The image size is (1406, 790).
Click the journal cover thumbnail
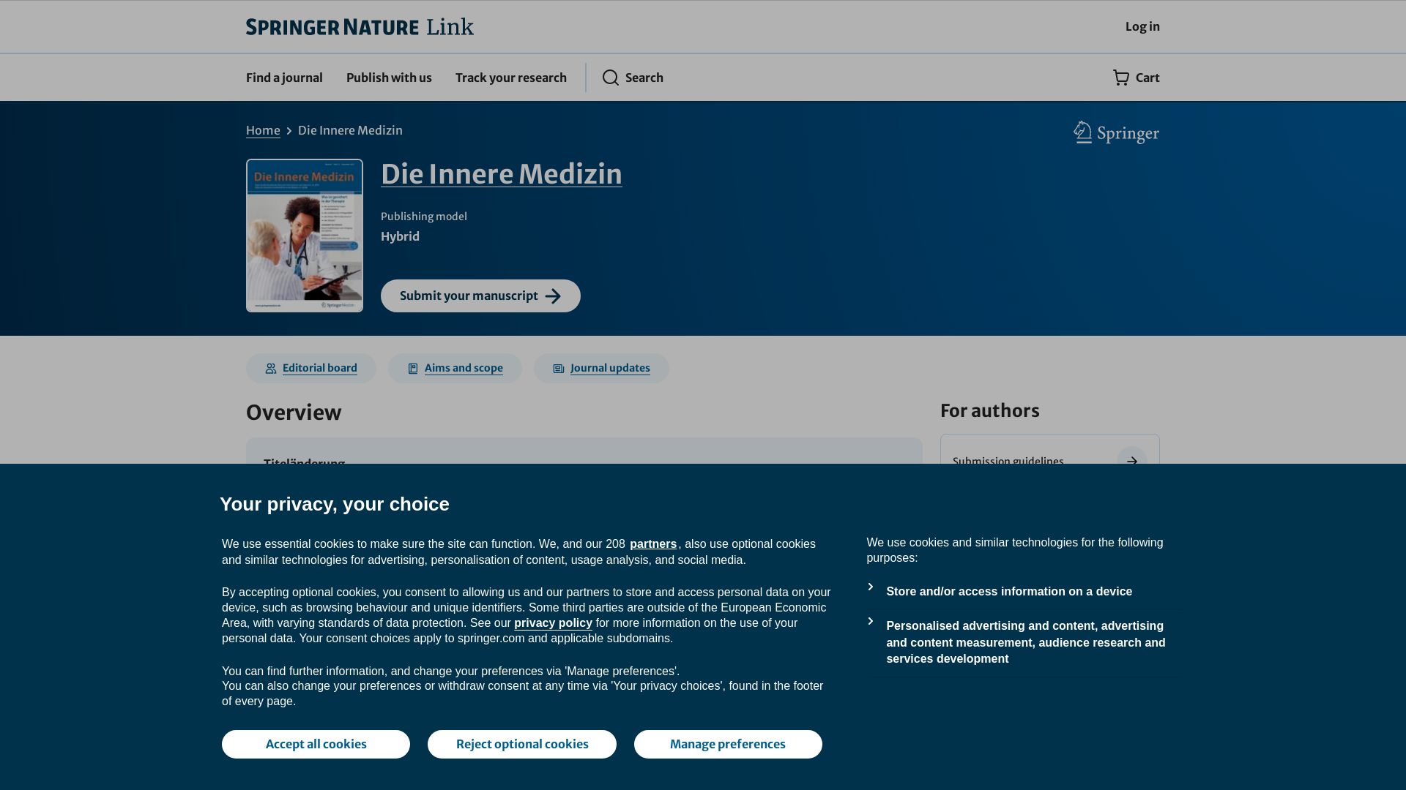(x=305, y=236)
